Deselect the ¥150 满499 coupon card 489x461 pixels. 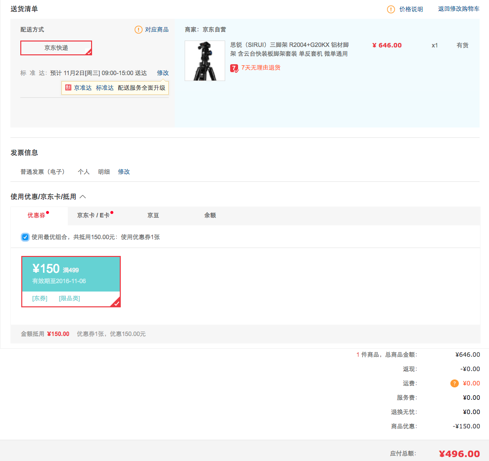71,282
